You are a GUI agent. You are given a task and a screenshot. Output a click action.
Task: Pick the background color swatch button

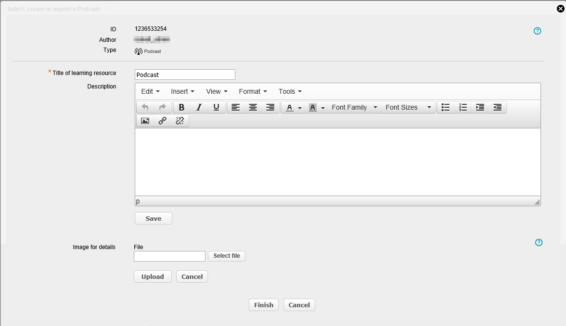(x=312, y=107)
